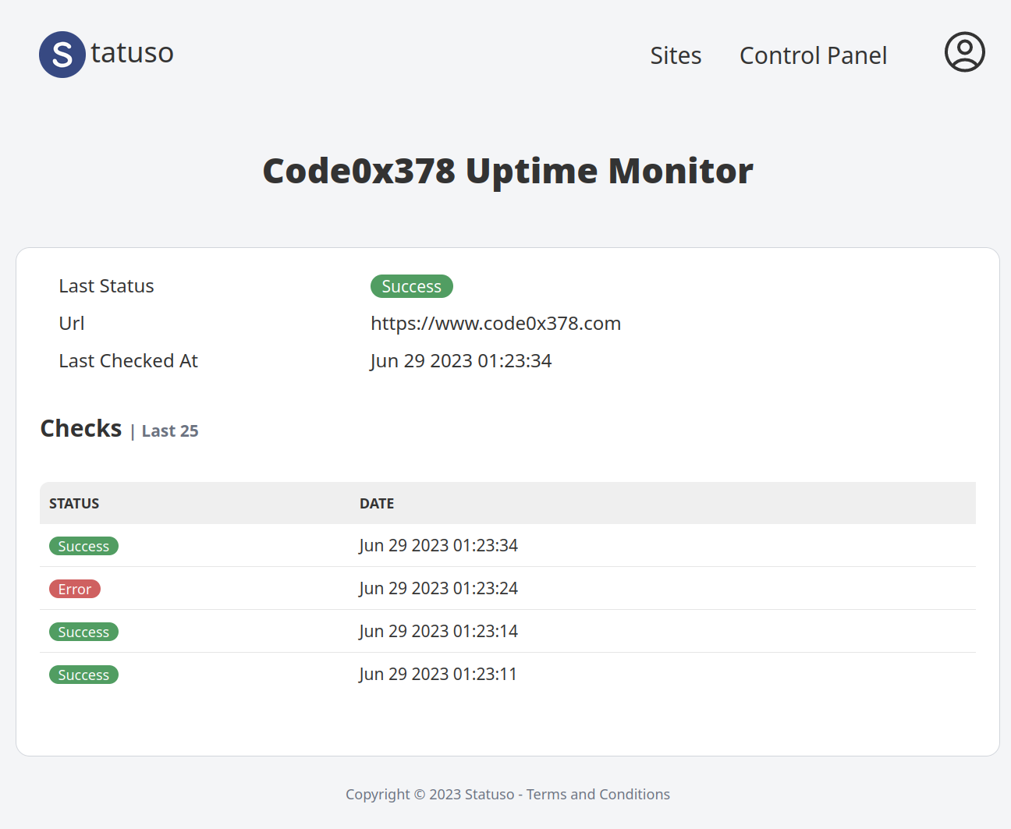This screenshot has height=829, width=1011.
Task: Click the Error row date 01:23:24
Action: point(438,589)
